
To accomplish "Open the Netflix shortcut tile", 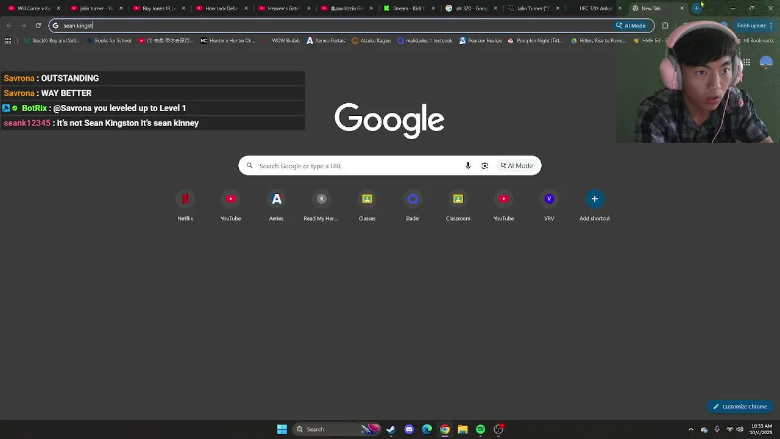I will (x=185, y=199).
